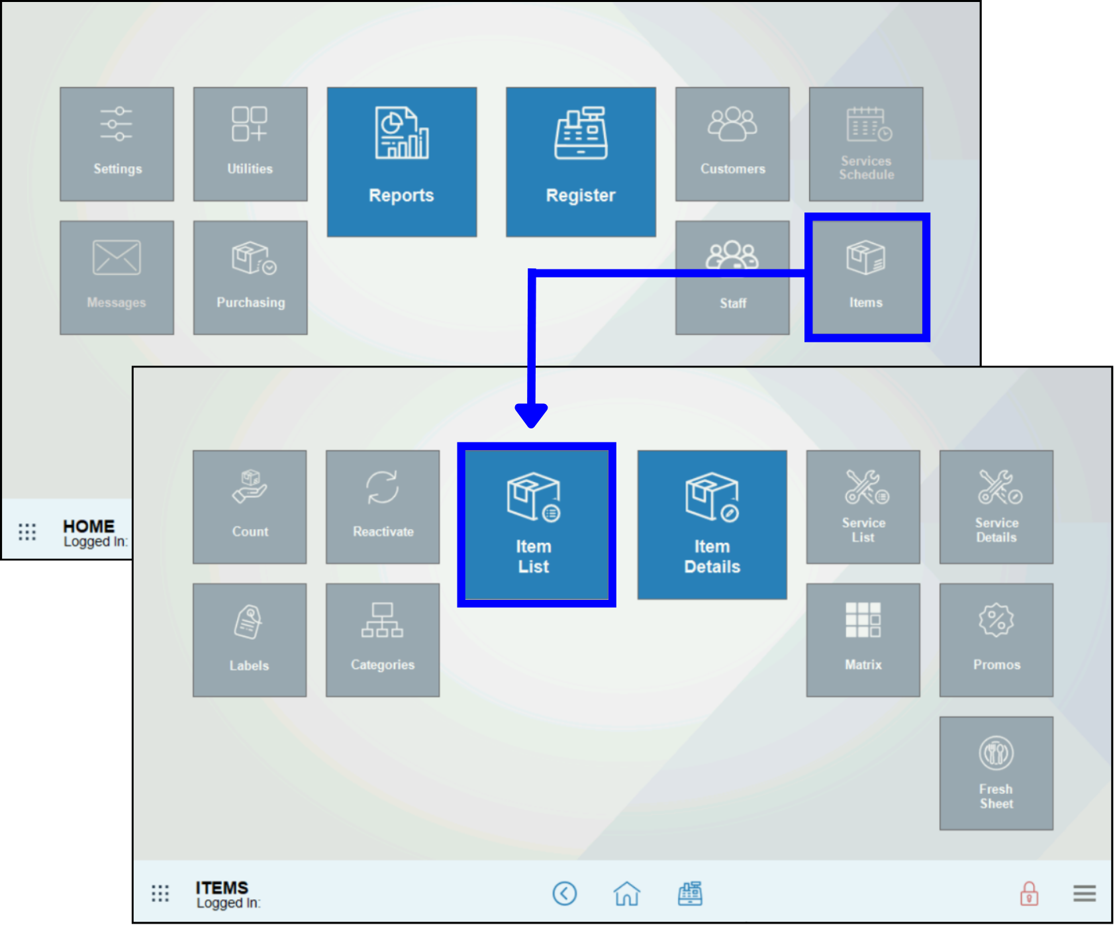Click the Reactivate tile
The width and height of the screenshot is (1115, 925).
383,507
